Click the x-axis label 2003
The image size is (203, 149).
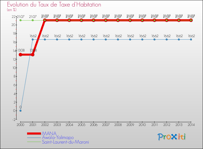click(x=57, y=125)
